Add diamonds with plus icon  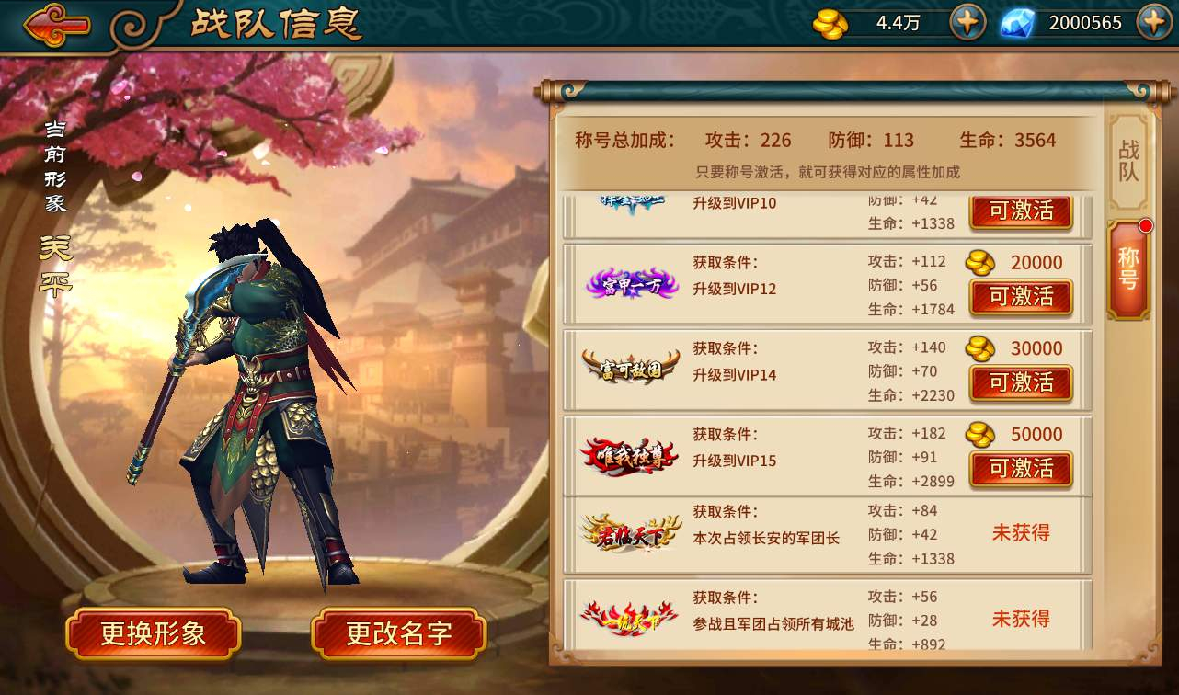pyautogui.click(x=1154, y=22)
